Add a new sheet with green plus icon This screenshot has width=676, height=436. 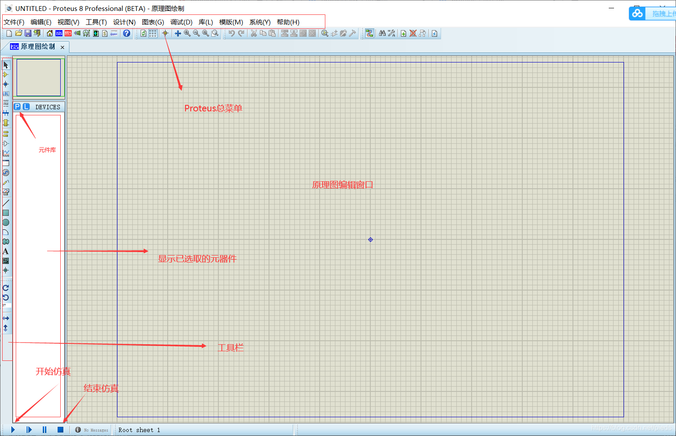click(x=404, y=33)
